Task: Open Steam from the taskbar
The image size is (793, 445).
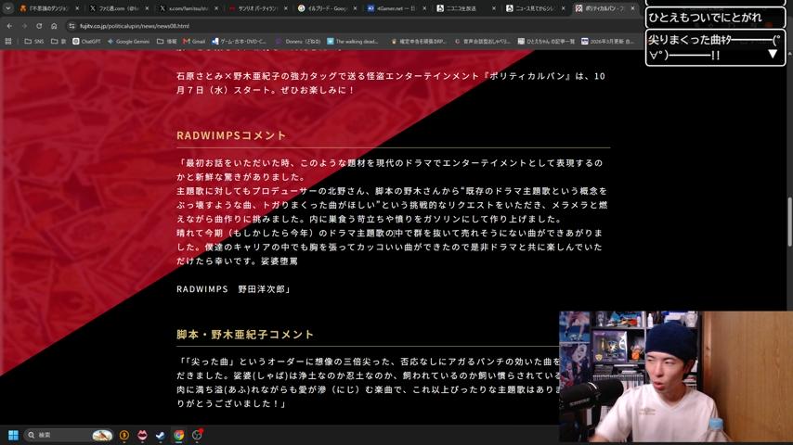Action: click(x=161, y=435)
